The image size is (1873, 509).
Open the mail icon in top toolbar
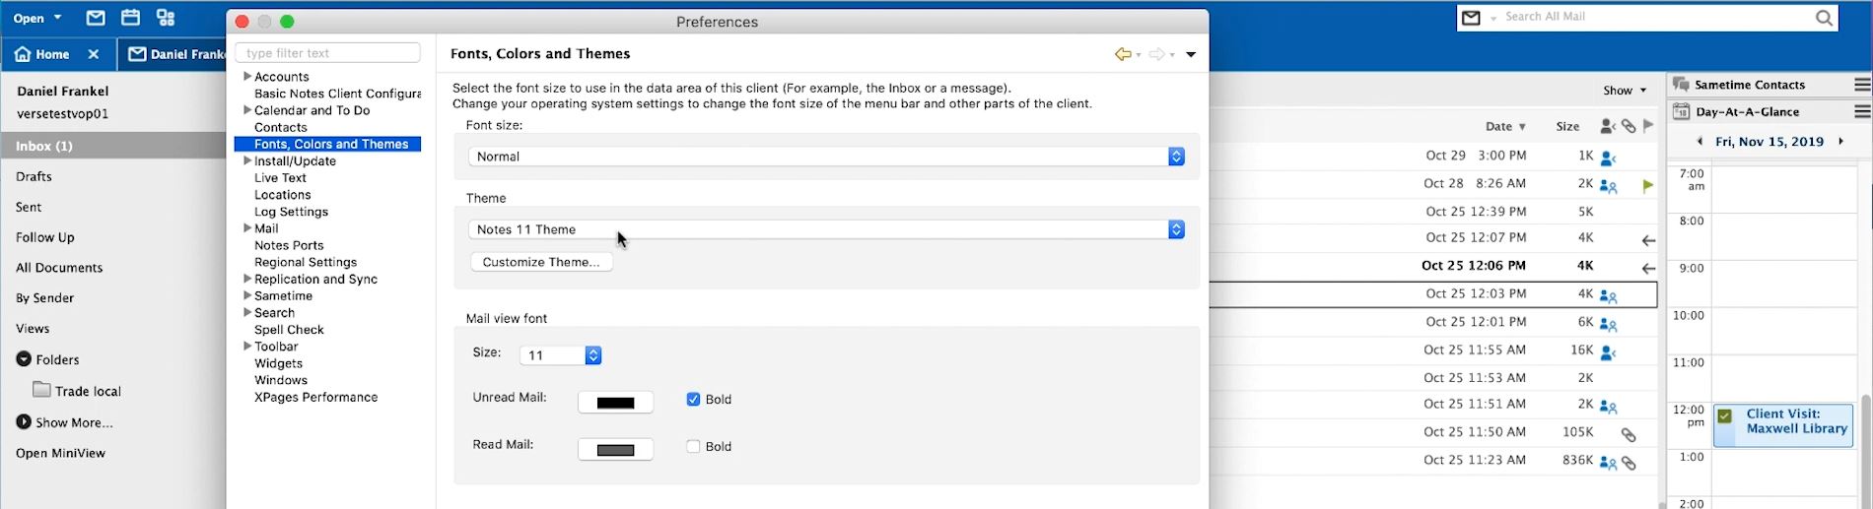pyautogui.click(x=96, y=18)
